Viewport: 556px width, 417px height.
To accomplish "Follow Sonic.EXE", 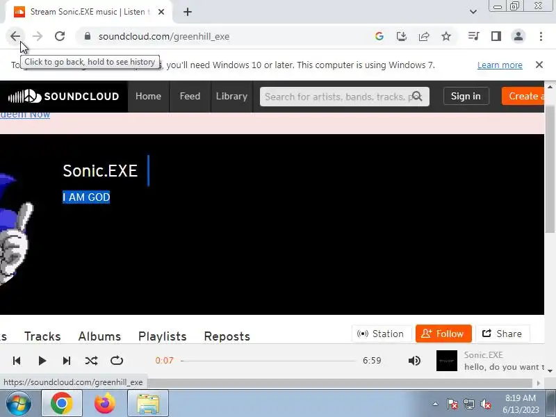I will click(x=443, y=334).
